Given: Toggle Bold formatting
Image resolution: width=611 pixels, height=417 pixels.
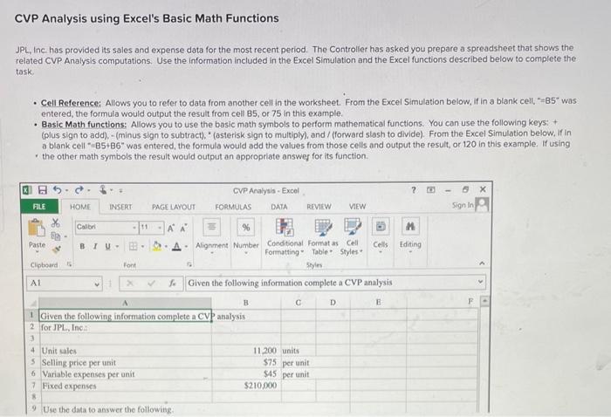Looking at the screenshot, I should [x=82, y=246].
